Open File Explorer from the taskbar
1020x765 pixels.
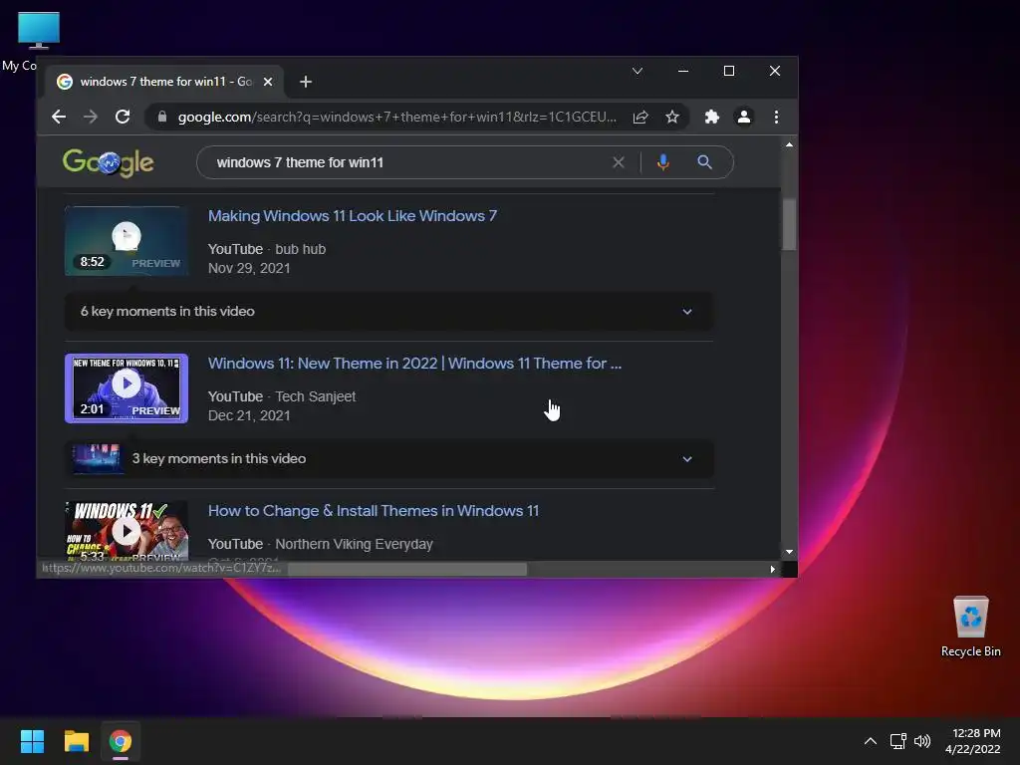(76, 741)
